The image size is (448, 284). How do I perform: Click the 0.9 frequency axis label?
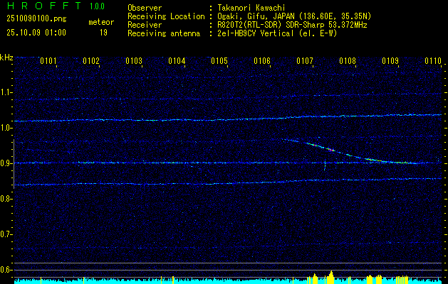6,163
